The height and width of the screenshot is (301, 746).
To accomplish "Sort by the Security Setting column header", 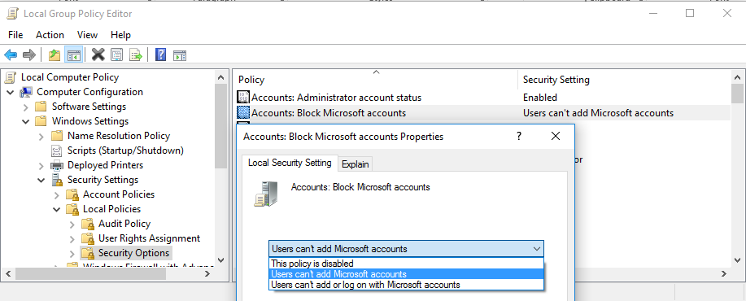I will click(x=624, y=80).
